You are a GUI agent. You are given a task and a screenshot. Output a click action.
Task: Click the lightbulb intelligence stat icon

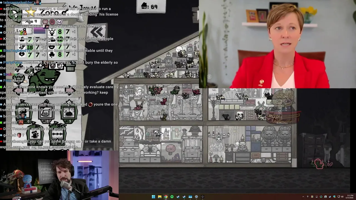point(52,32)
